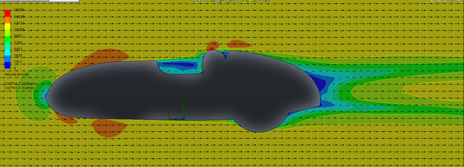Click the Zoom to Fit magnifier icon
464x167 pixels.
[193, 1]
